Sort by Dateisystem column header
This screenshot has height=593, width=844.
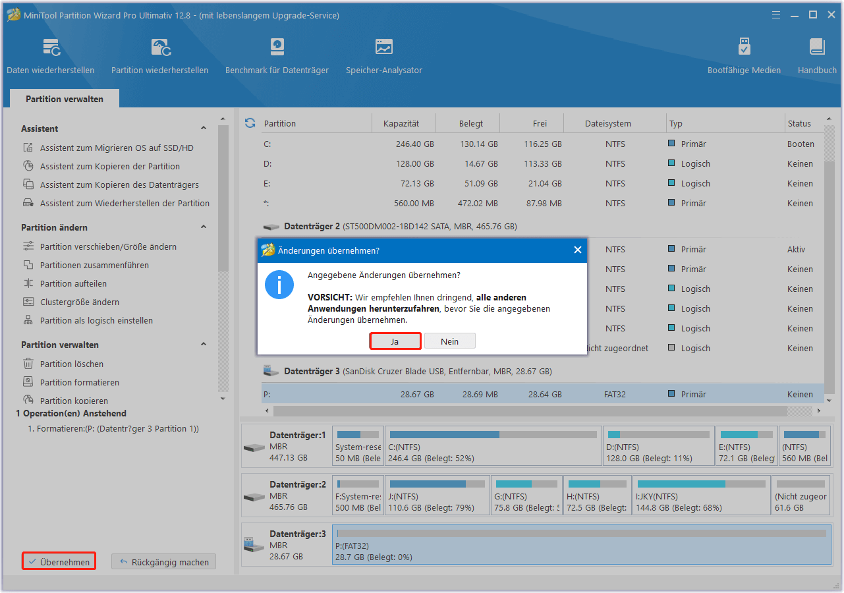[615, 123]
